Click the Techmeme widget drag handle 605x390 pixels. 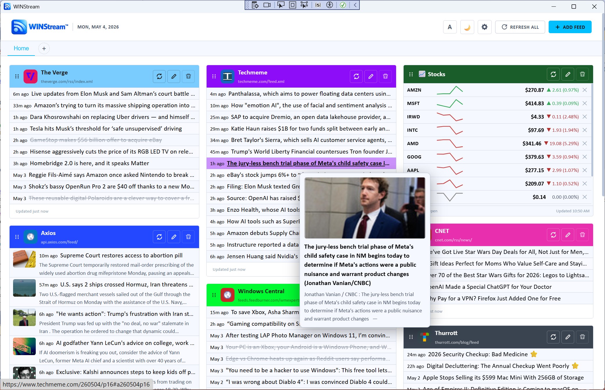pyautogui.click(x=214, y=76)
